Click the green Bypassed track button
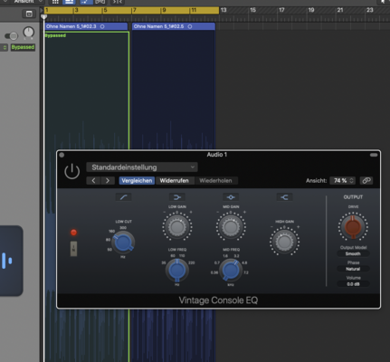 point(23,47)
